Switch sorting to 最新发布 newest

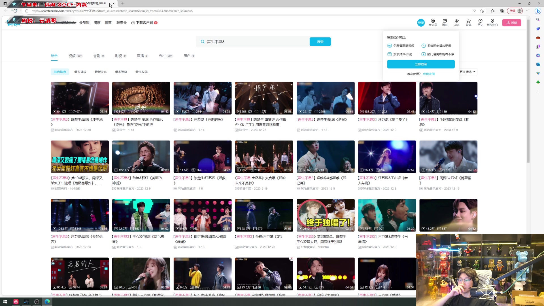coord(101,72)
